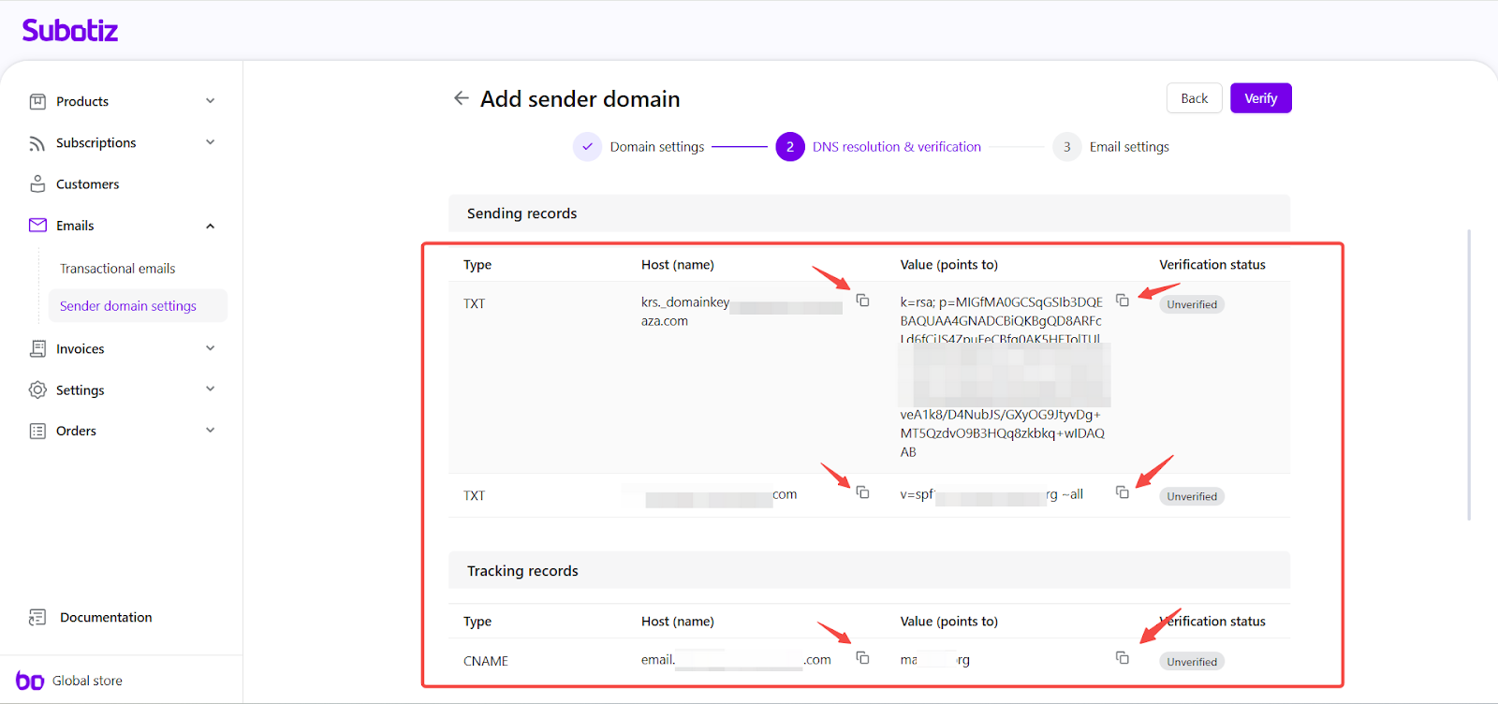
Task: Expand the Subscriptions menu chevron
Action: (x=210, y=142)
